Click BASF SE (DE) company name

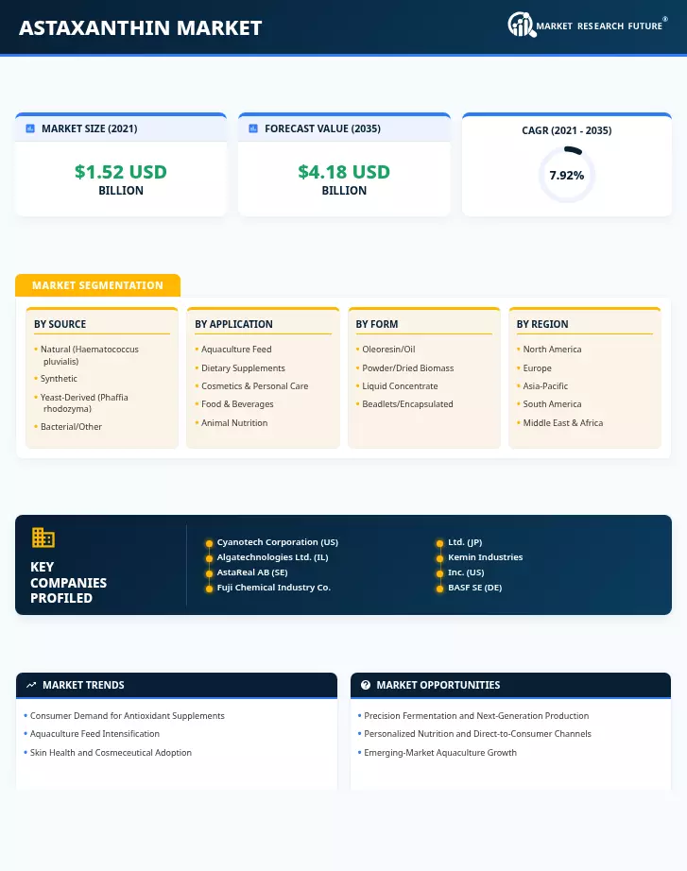coord(474,588)
